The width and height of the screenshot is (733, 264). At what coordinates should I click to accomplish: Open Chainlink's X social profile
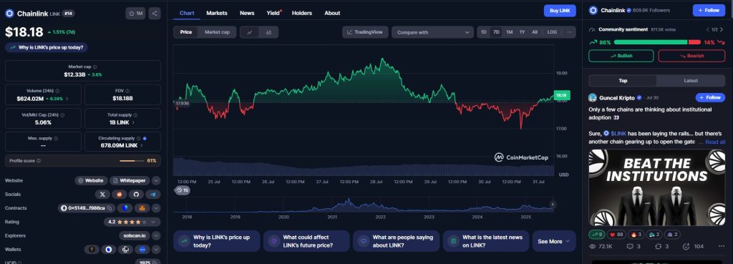102,194
